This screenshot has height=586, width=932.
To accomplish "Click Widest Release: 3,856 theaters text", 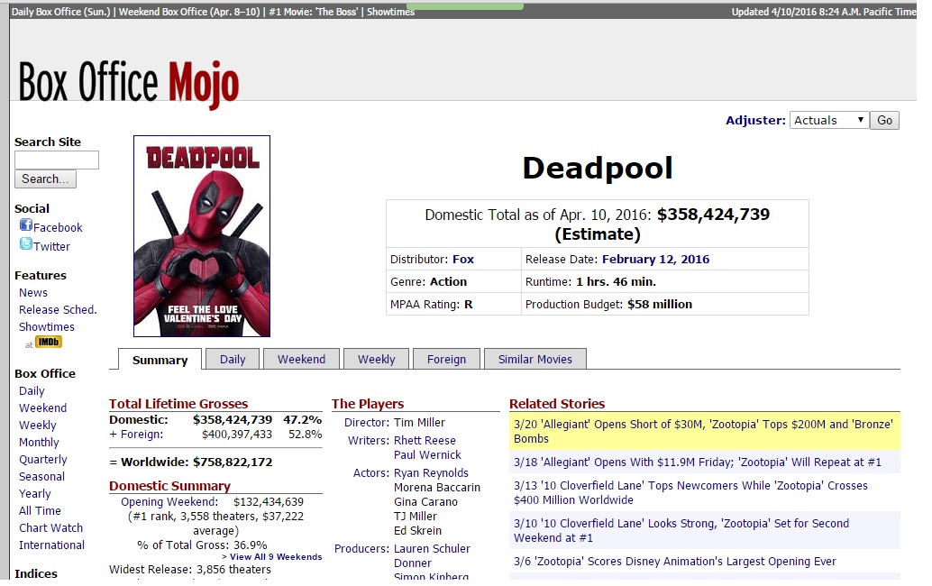I will [x=189, y=570].
